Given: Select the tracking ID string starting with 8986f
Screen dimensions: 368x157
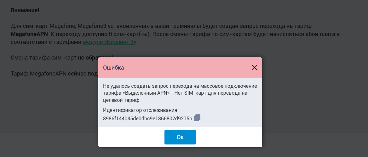Looking at the screenshot, I should pos(147,118).
